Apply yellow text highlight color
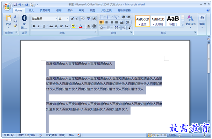212x139 pixels. pyautogui.click(x=73, y=26)
